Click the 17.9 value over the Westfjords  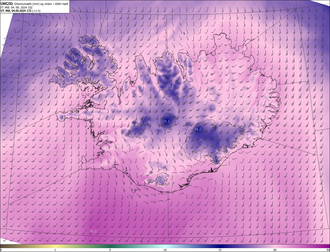79,63
